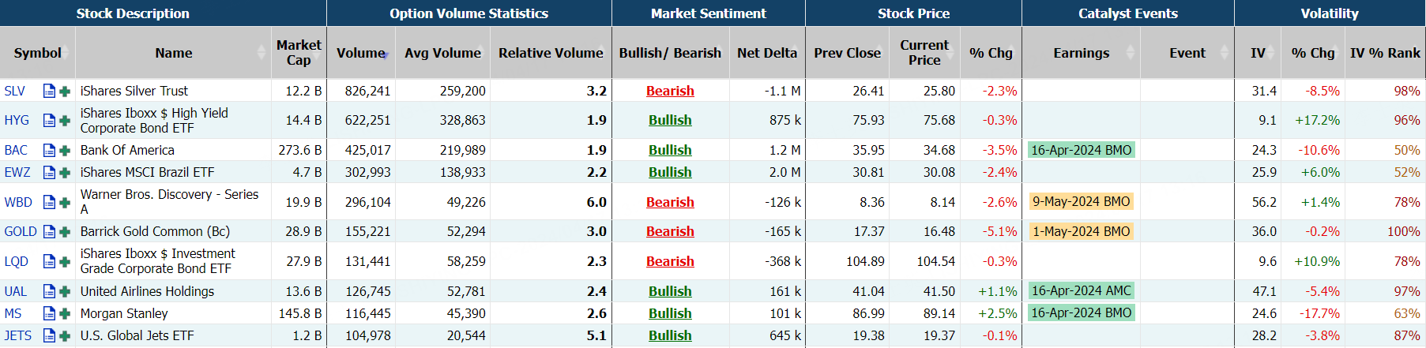The height and width of the screenshot is (348, 1426).
Task: Open the document icon for MS
Action: coord(49,313)
